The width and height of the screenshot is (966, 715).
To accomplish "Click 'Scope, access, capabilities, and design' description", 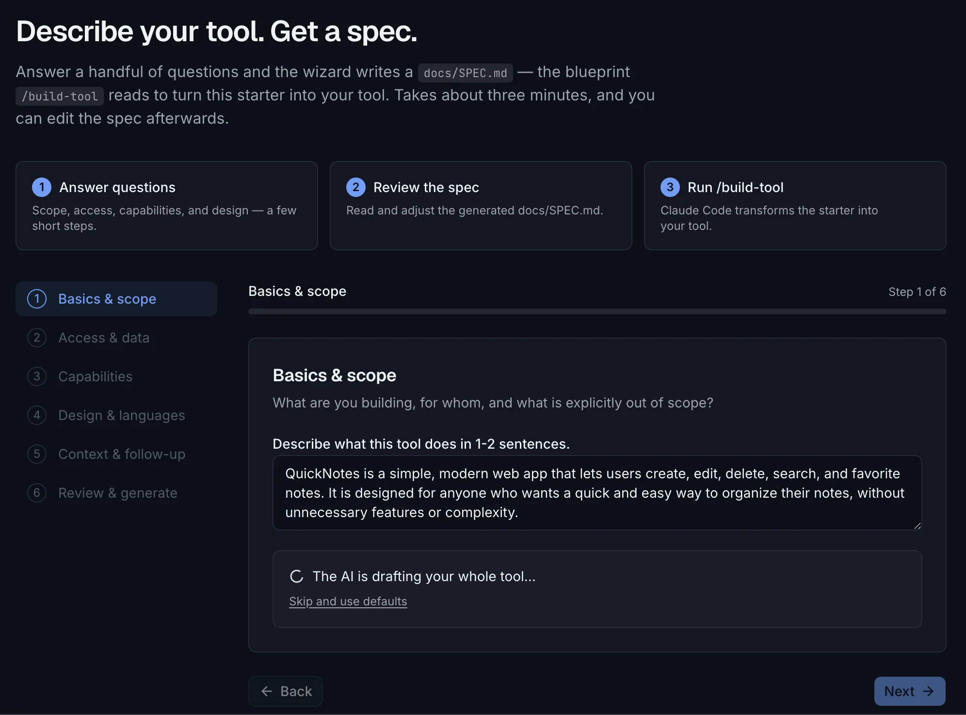I will [x=164, y=218].
